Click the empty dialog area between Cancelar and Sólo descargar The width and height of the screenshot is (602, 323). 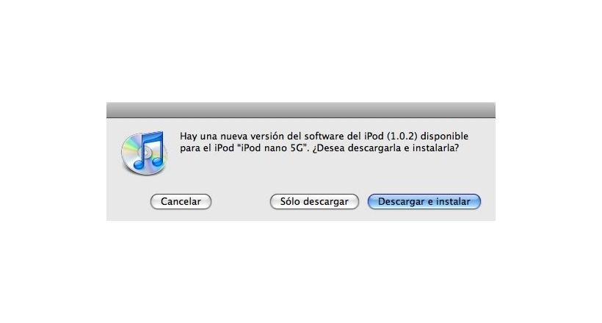click(241, 202)
